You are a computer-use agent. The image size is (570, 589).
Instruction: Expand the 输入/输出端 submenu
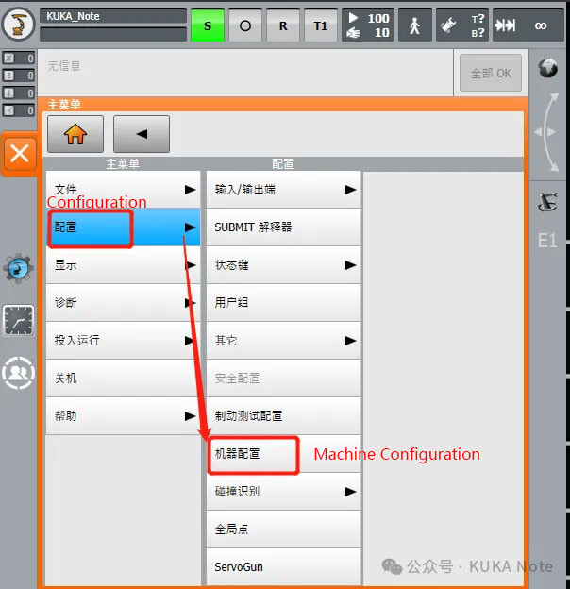(284, 190)
